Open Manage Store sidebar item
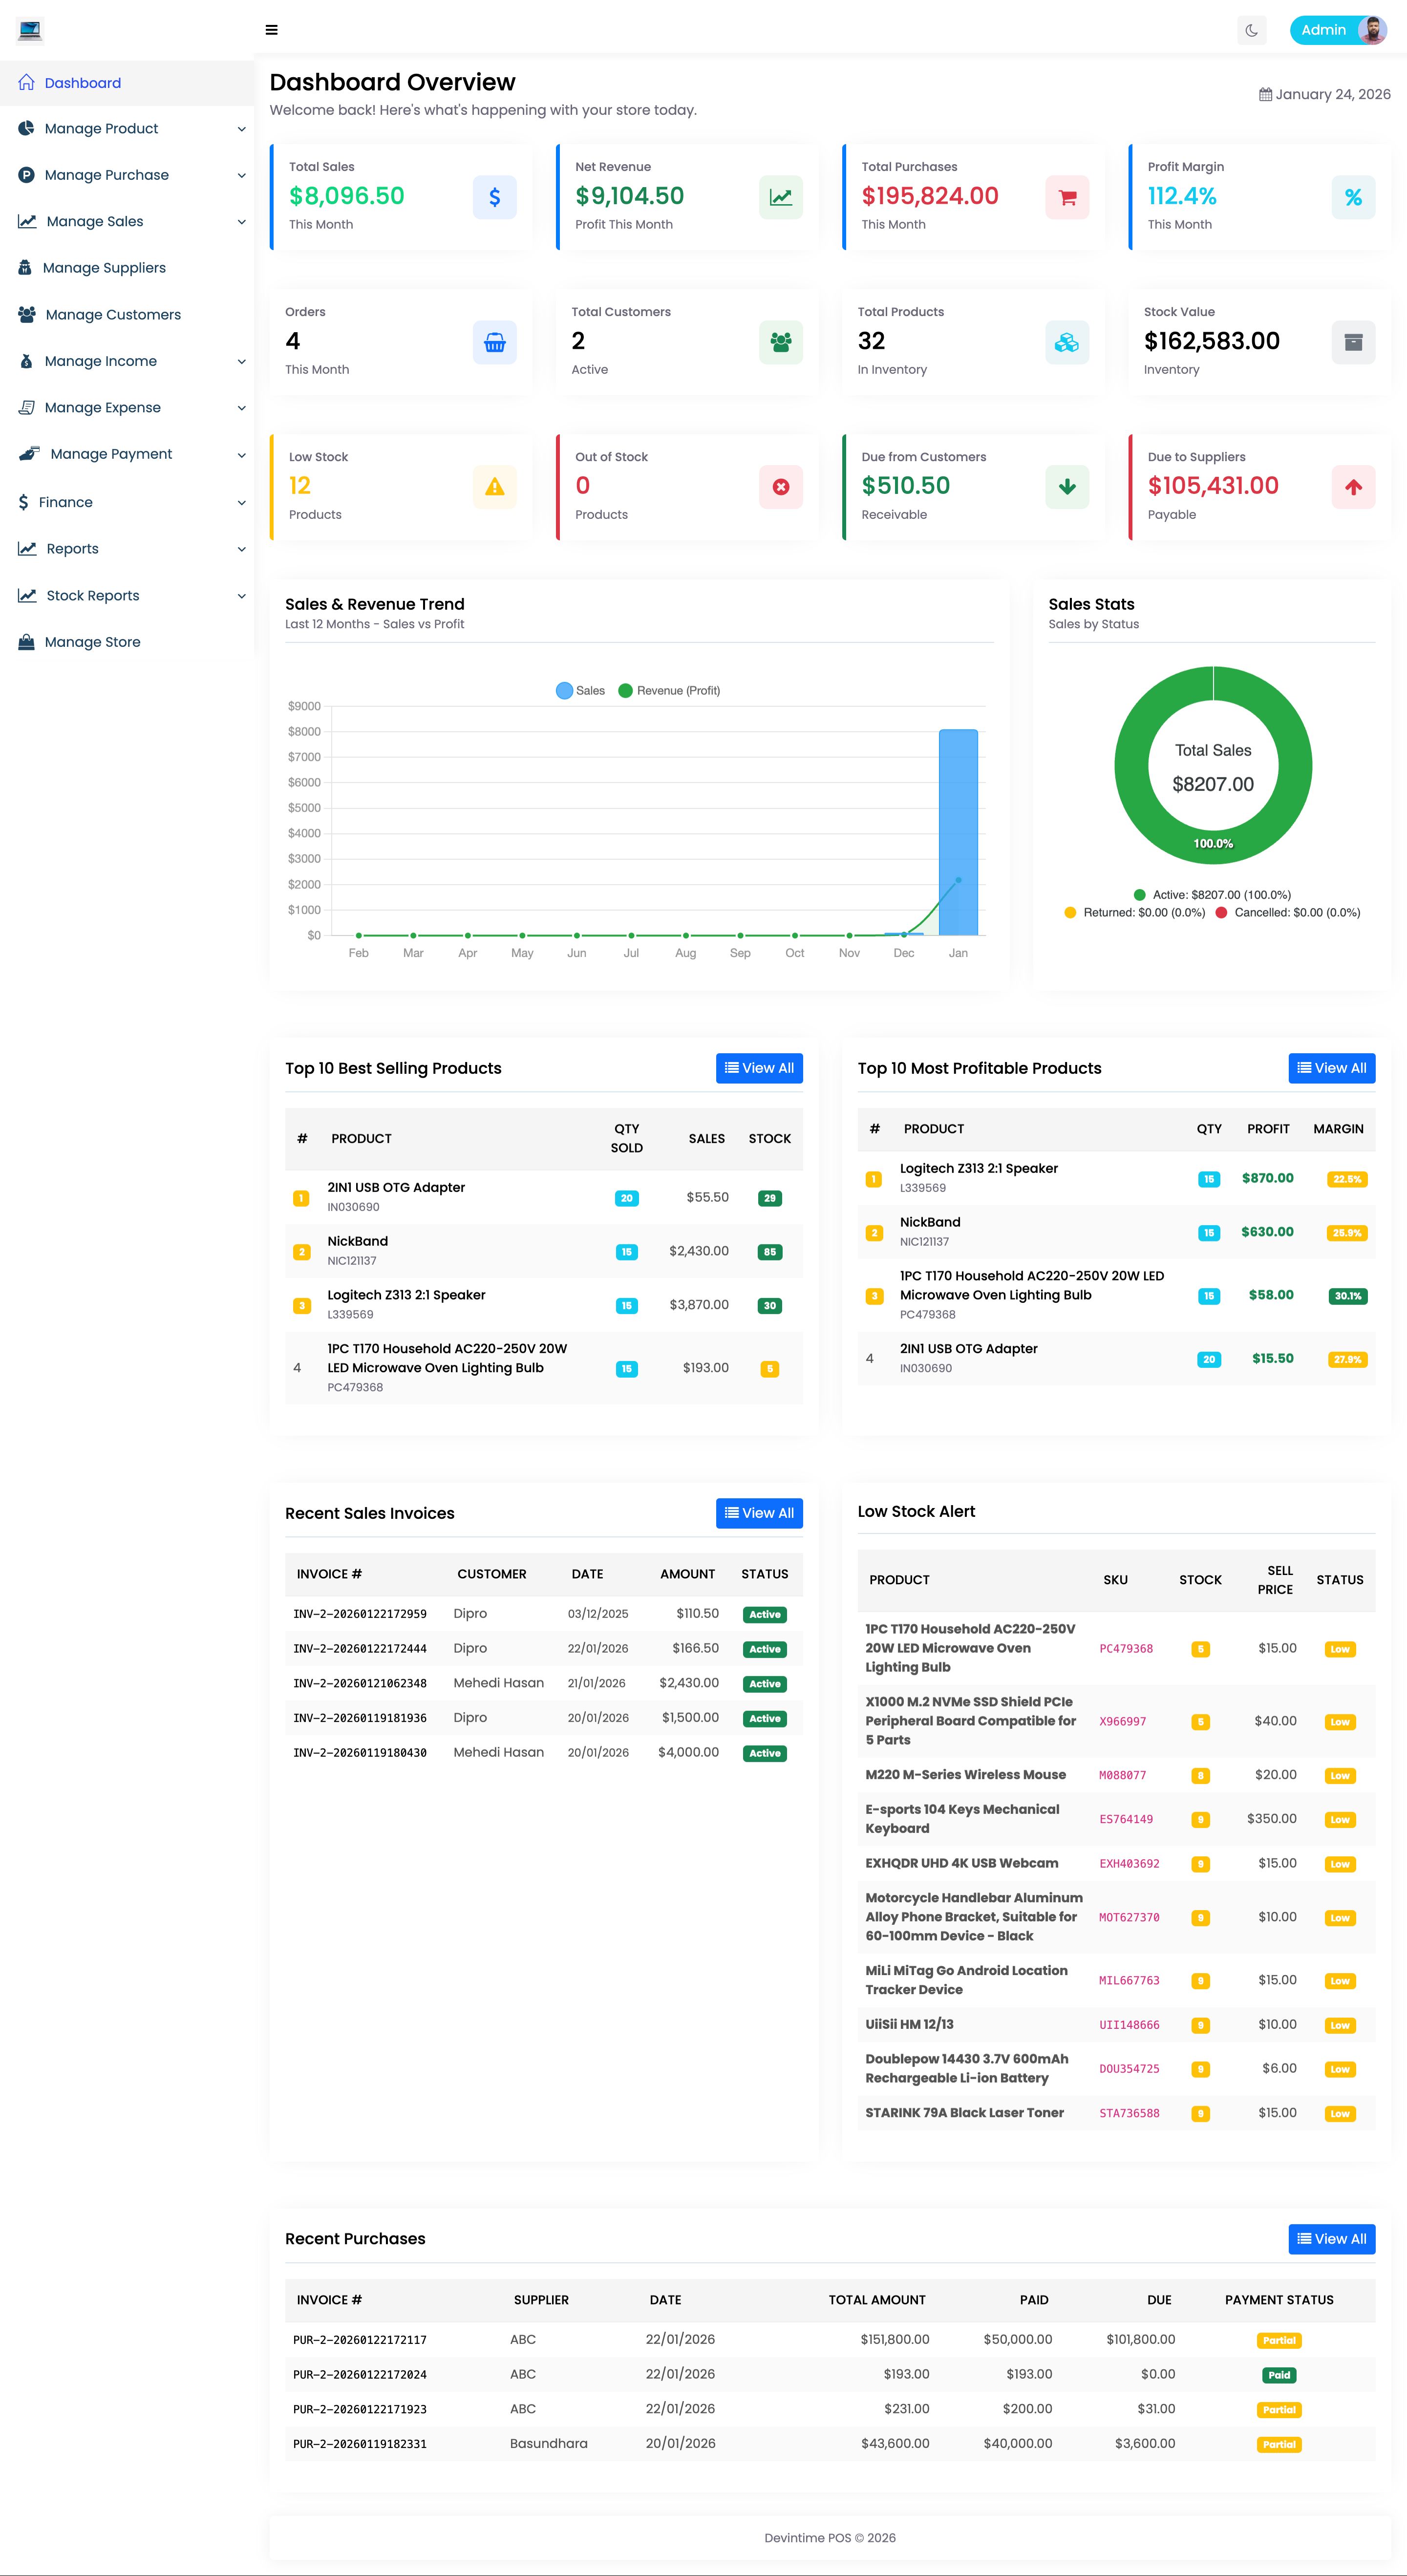This screenshot has width=1407, height=2576. point(92,642)
